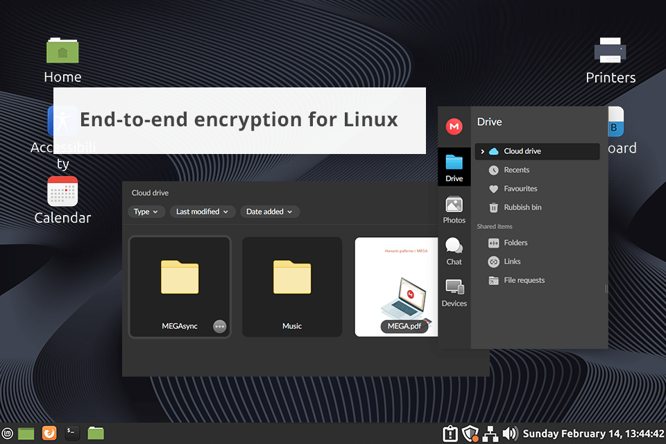This screenshot has height=444, width=666.
Task: Click the Shared items section label
Action: coord(495,226)
